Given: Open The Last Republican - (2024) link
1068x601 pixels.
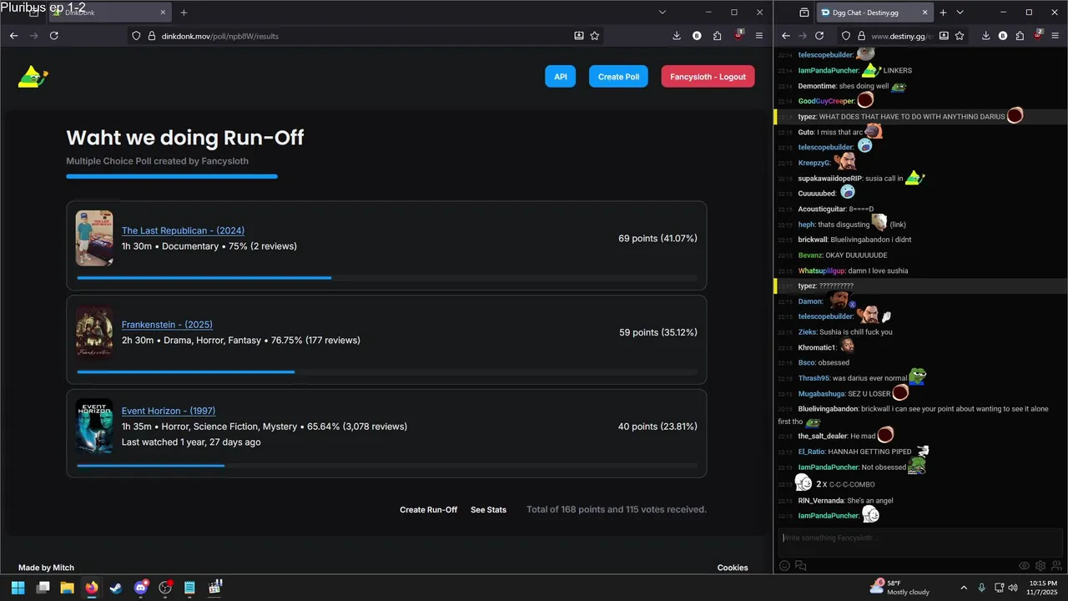Looking at the screenshot, I should tap(183, 230).
